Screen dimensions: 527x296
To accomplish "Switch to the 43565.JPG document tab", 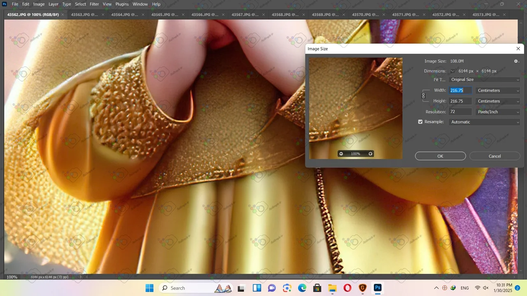I will pos(164,15).
